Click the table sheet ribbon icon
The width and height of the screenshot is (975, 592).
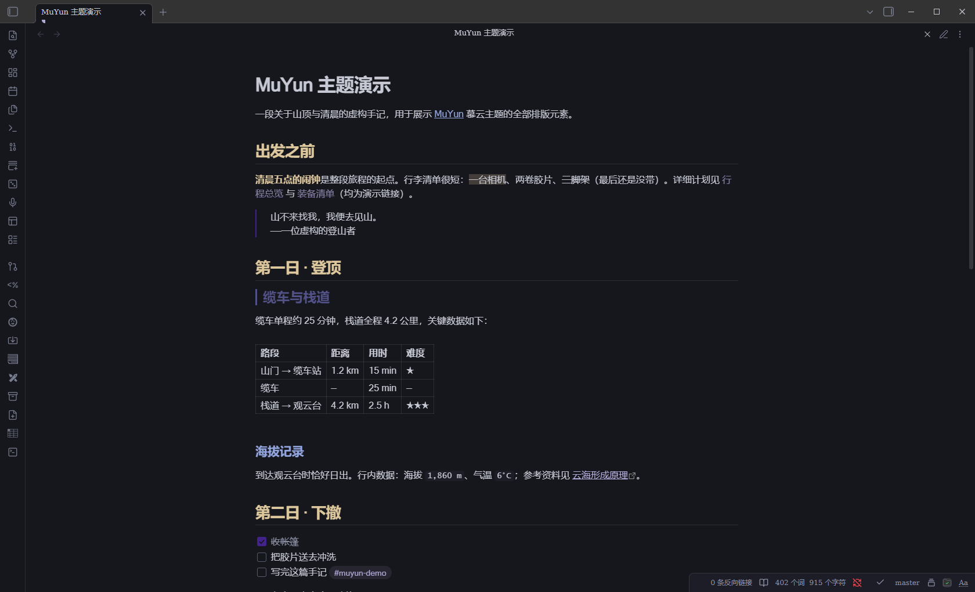point(13,434)
